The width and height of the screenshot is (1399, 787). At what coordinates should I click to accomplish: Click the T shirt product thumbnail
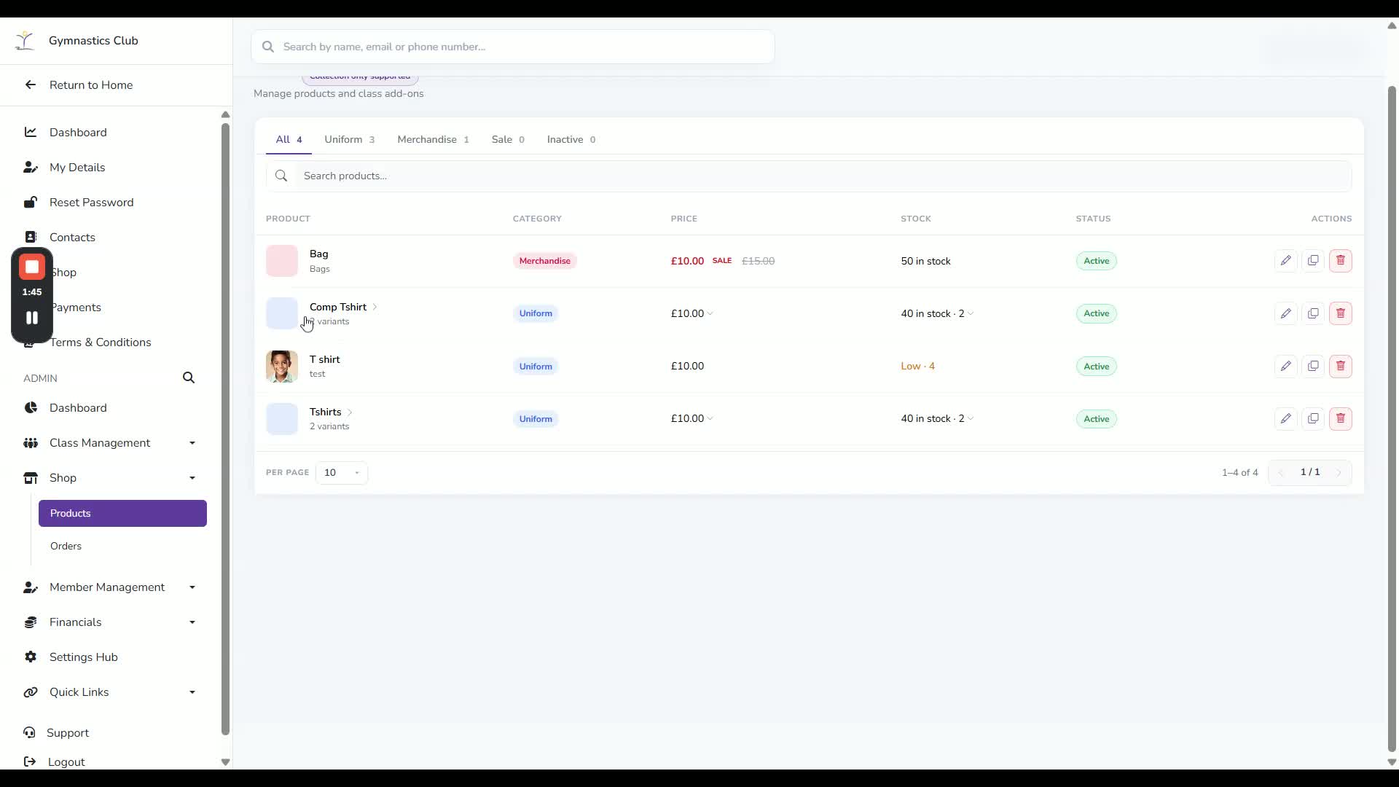pos(282,367)
